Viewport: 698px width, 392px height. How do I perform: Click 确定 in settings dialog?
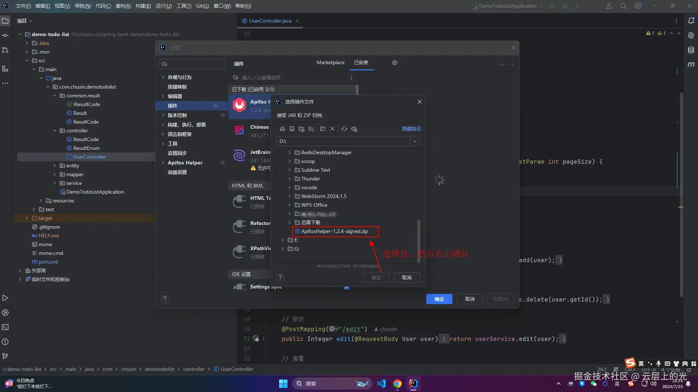(439, 299)
